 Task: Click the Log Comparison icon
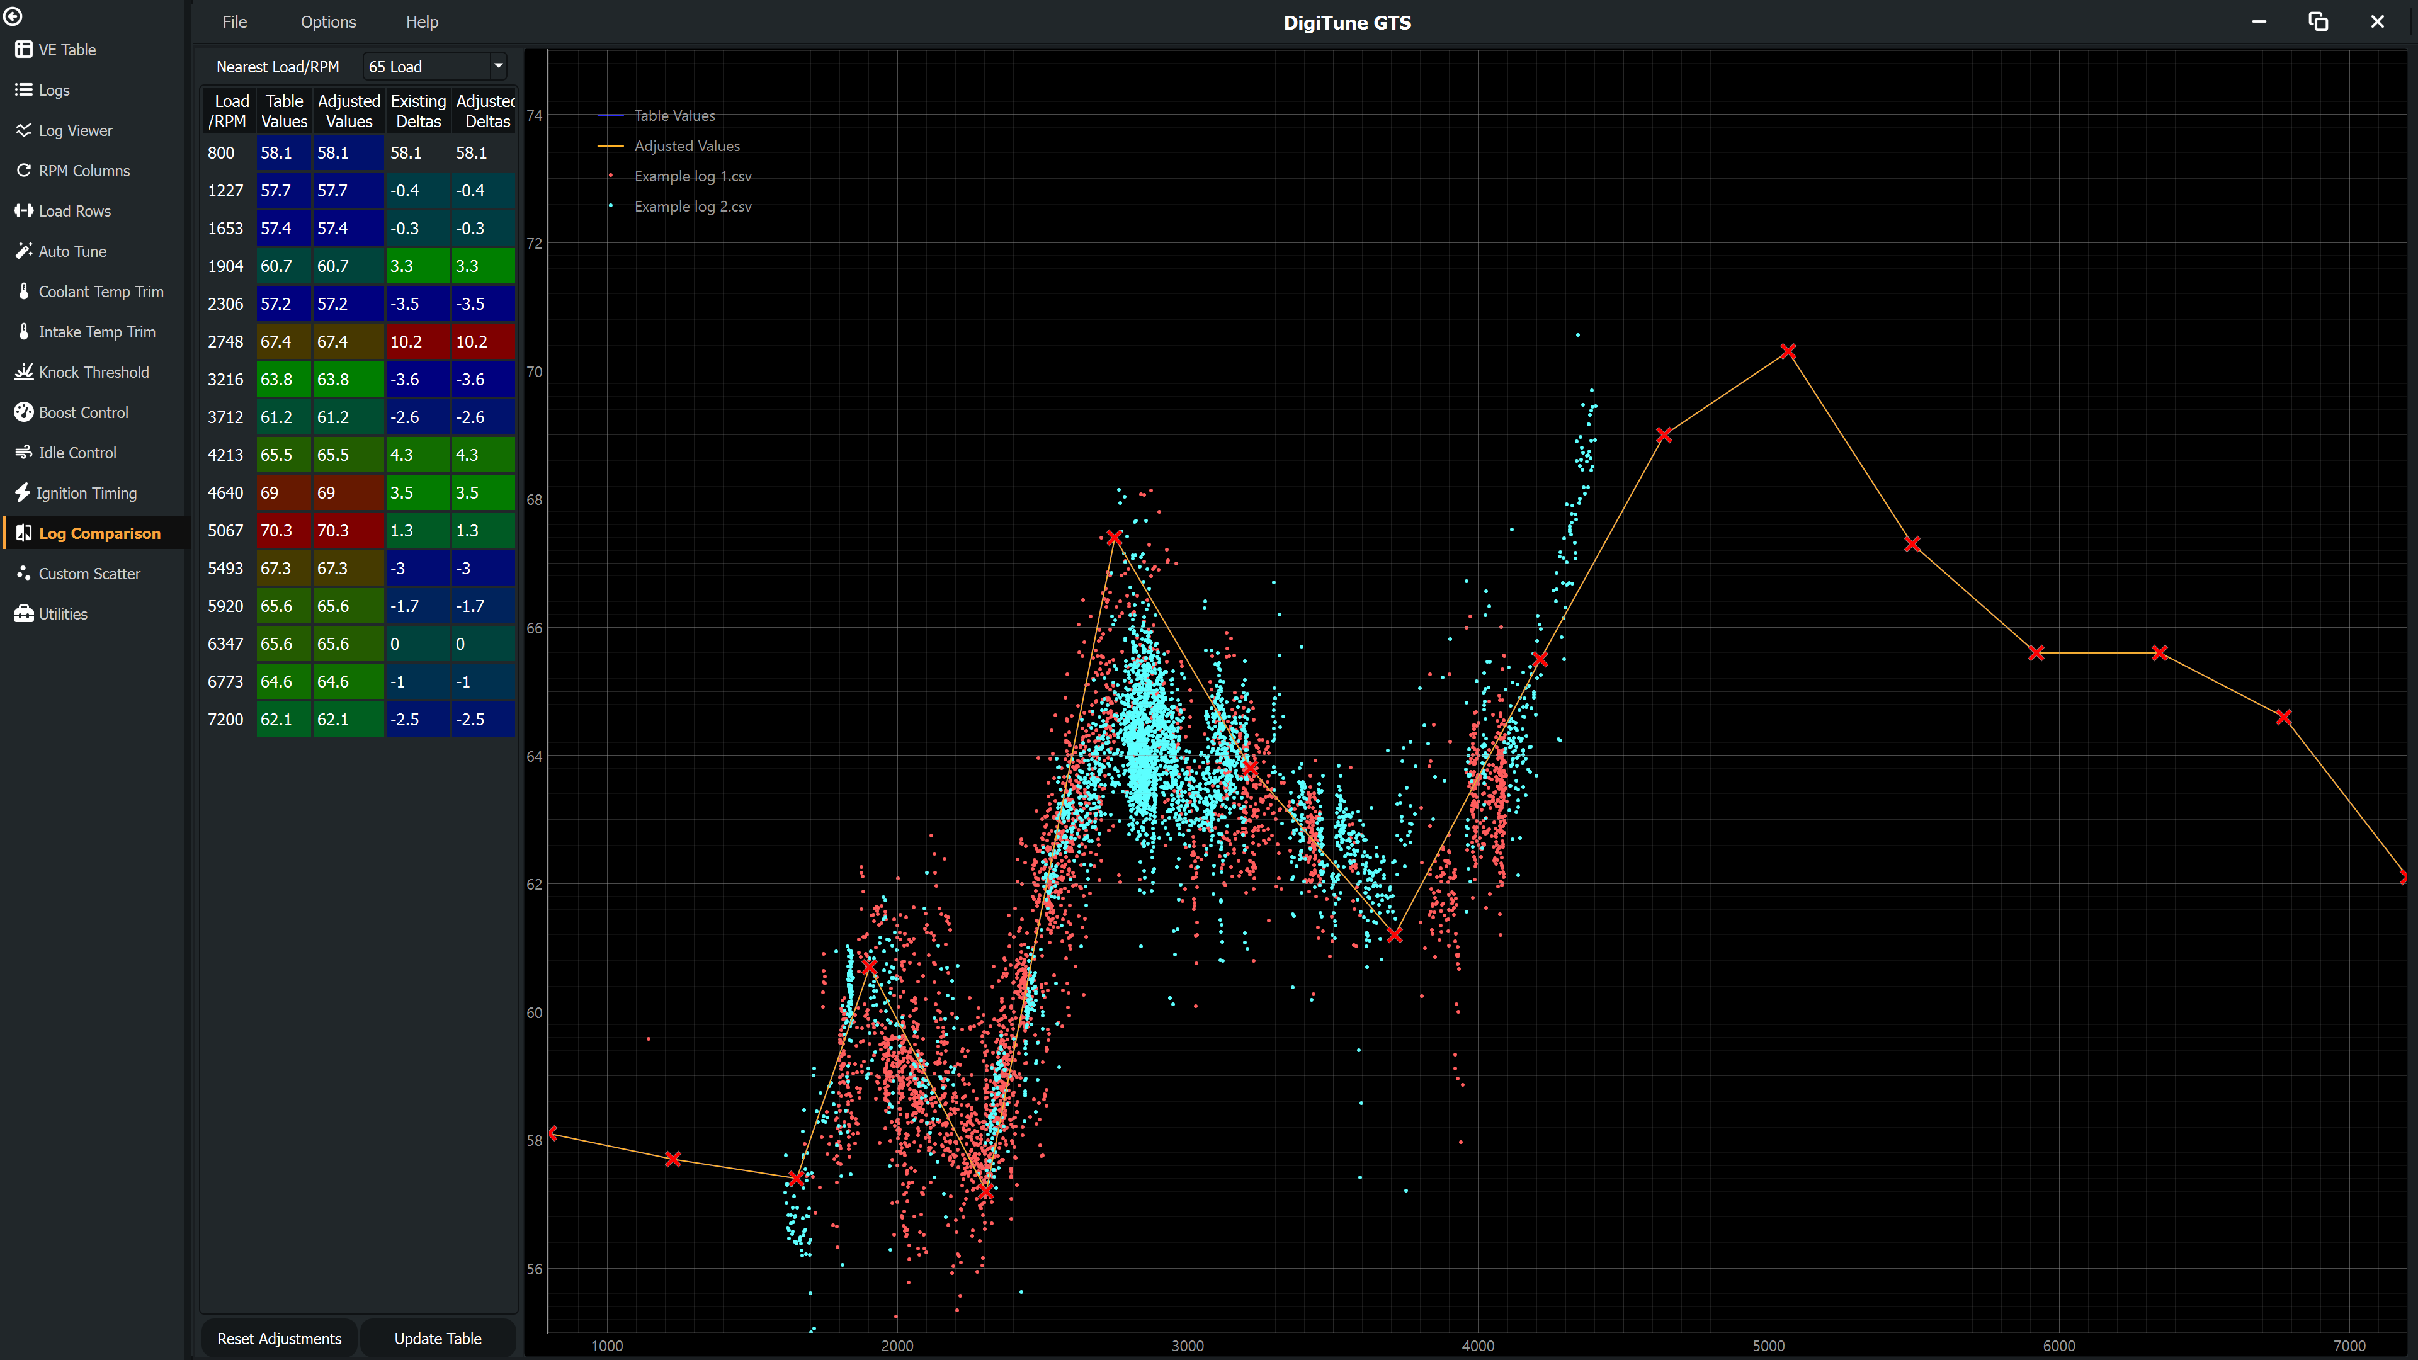pyautogui.click(x=23, y=533)
